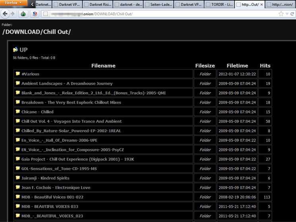Open the 'Chicane - Chilled' folder
This screenshot has height=222, width=296.
pos(37,112)
